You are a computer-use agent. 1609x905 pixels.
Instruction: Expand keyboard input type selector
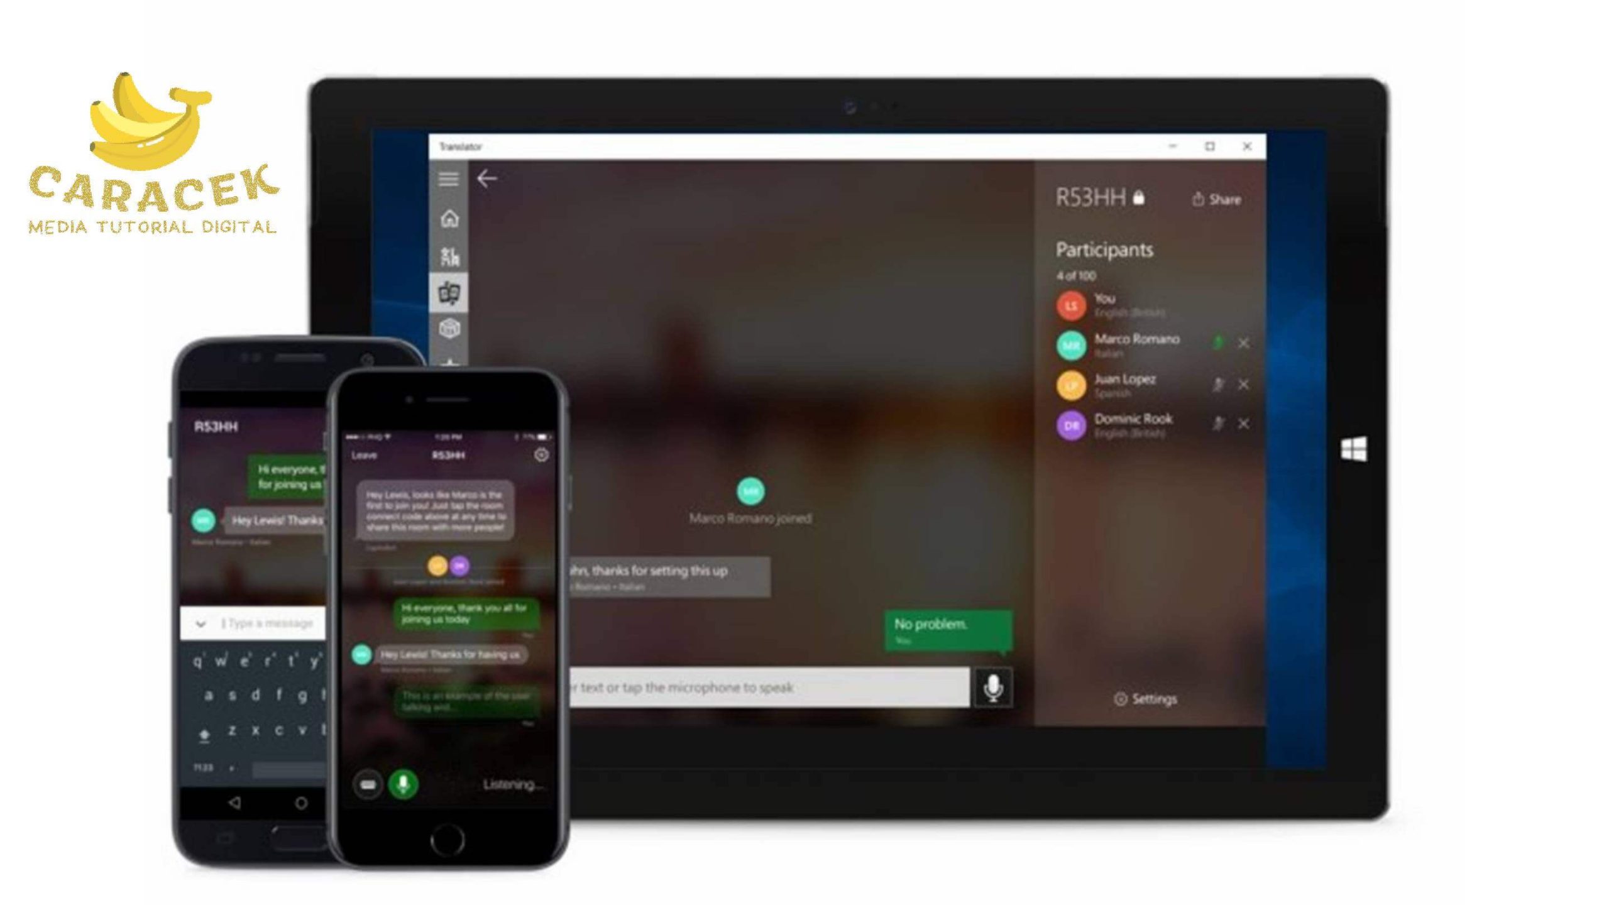202,622
